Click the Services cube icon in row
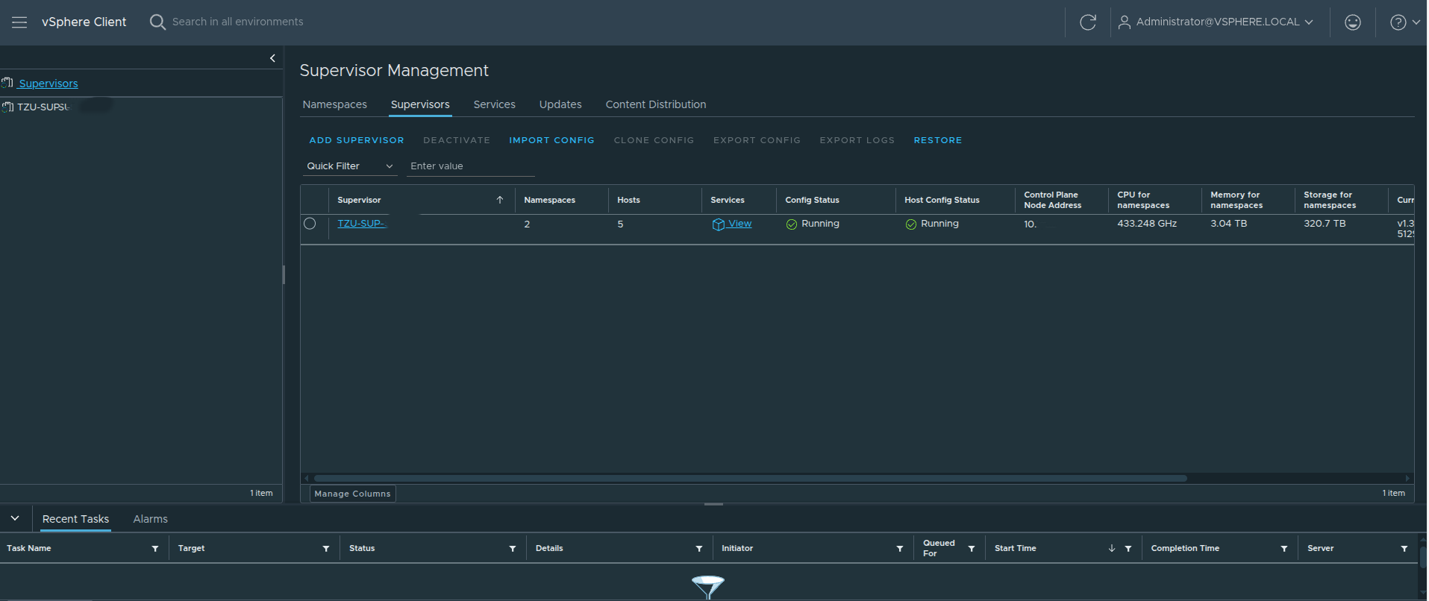 pyautogui.click(x=718, y=224)
